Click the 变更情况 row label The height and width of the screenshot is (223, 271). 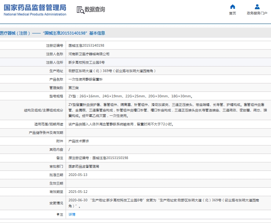pos(56,203)
